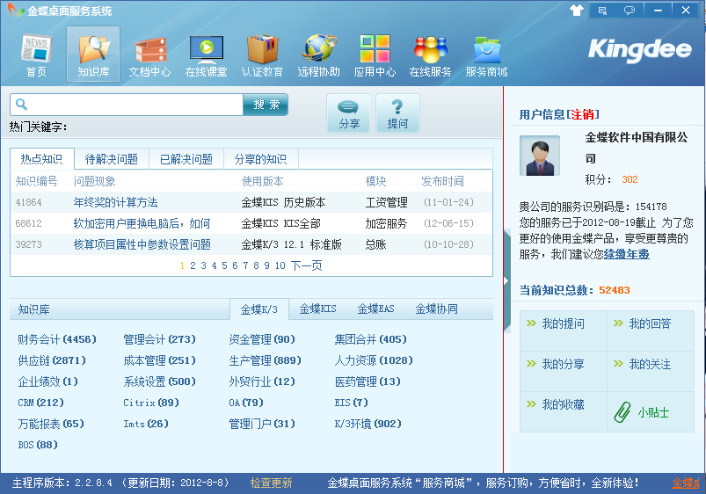Screen dimensions: 706x494
Task: Open 在线服务 online service icon
Action: (x=431, y=54)
